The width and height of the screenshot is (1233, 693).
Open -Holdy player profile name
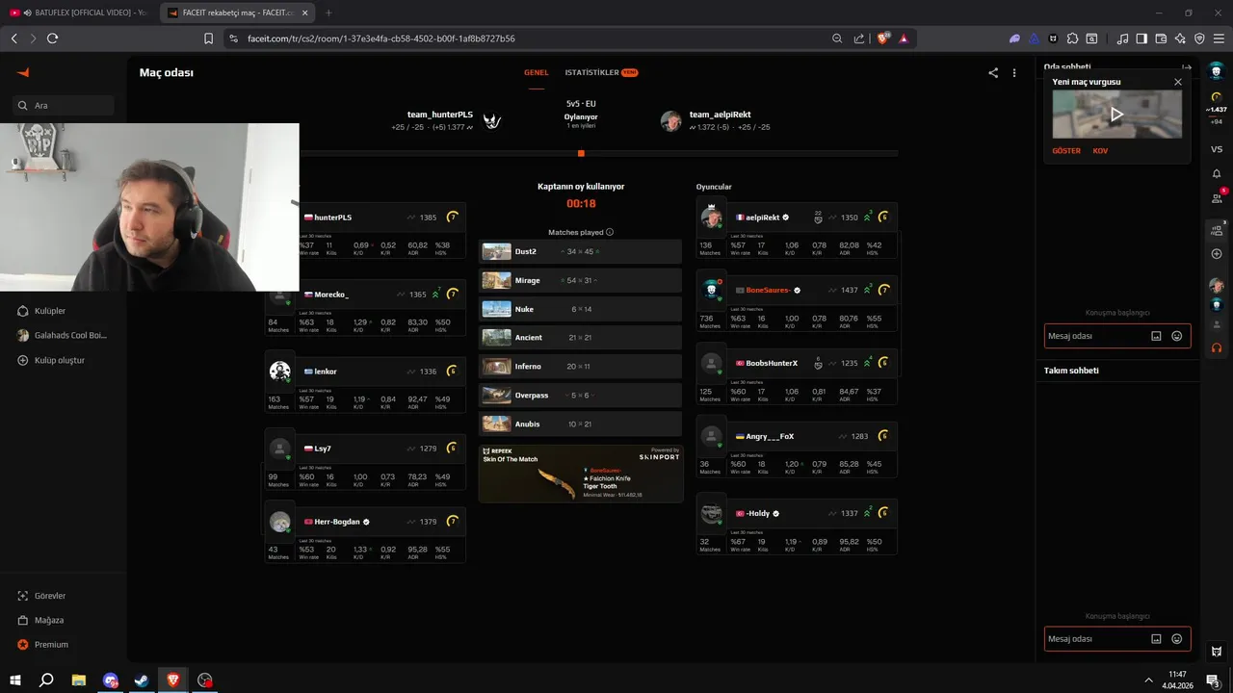click(x=758, y=513)
